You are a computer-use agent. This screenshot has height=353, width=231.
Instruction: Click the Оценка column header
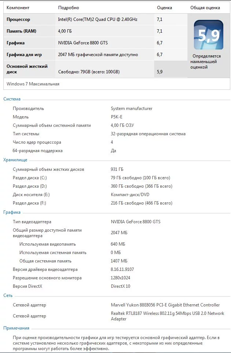[164, 8]
